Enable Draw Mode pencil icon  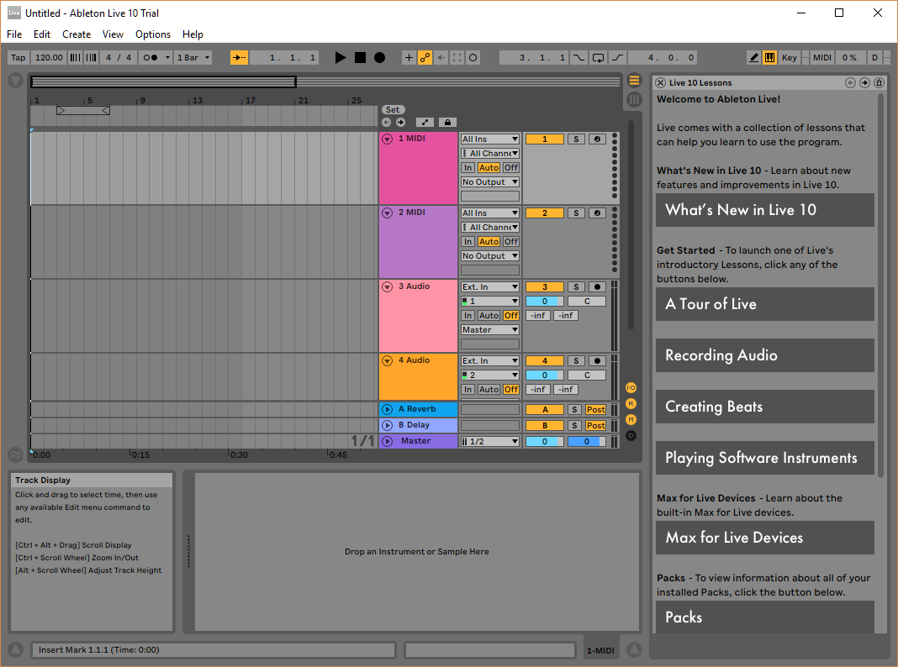pyautogui.click(x=754, y=58)
